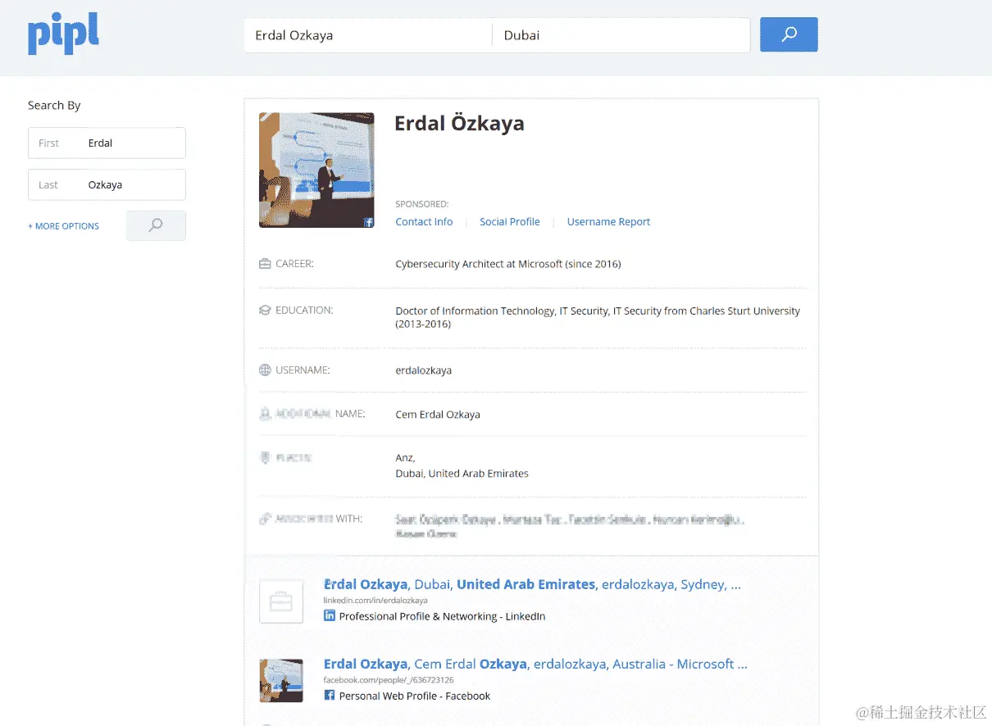Click the Erdal Özkaya name heading

459,124
